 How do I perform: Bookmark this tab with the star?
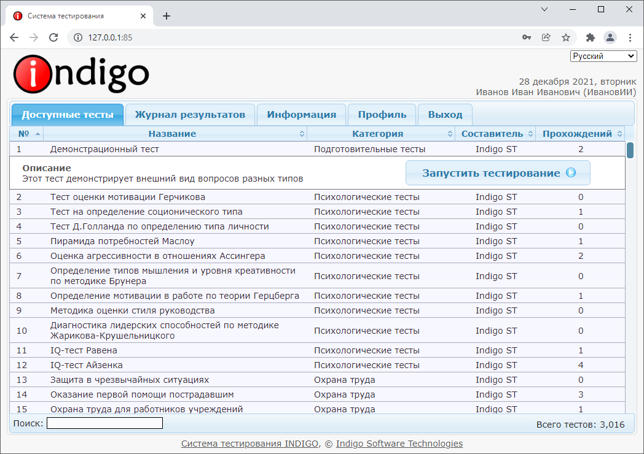(566, 37)
